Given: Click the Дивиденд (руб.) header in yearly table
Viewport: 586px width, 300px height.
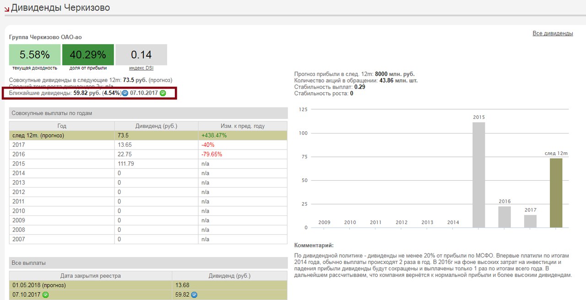Looking at the screenshot, I should (x=156, y=126).
